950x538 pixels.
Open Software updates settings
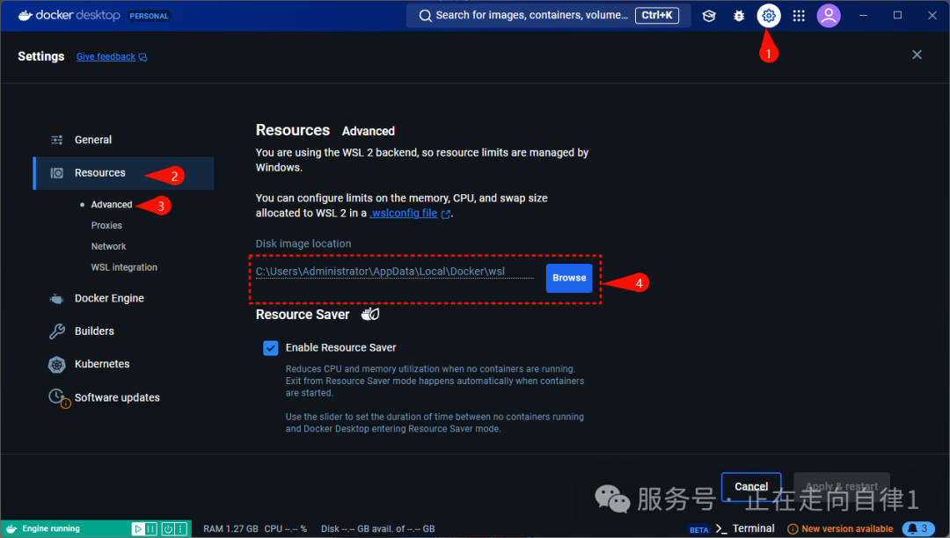[x=124, y=397]
